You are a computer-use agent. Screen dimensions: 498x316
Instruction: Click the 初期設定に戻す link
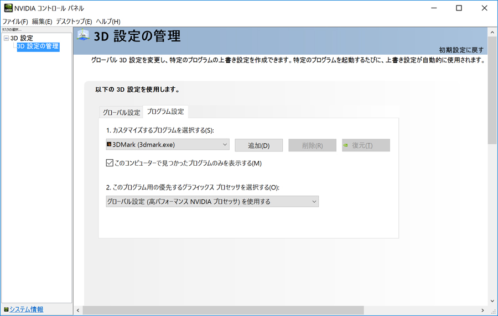click(x=461, y=50)
